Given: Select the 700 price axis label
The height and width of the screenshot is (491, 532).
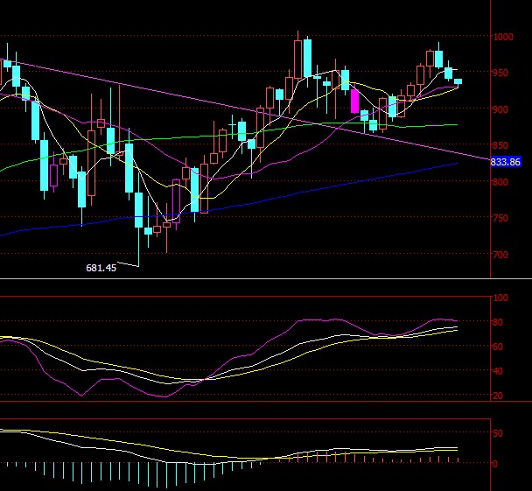Looking at the screenshot, I should [x=501, y=255].
